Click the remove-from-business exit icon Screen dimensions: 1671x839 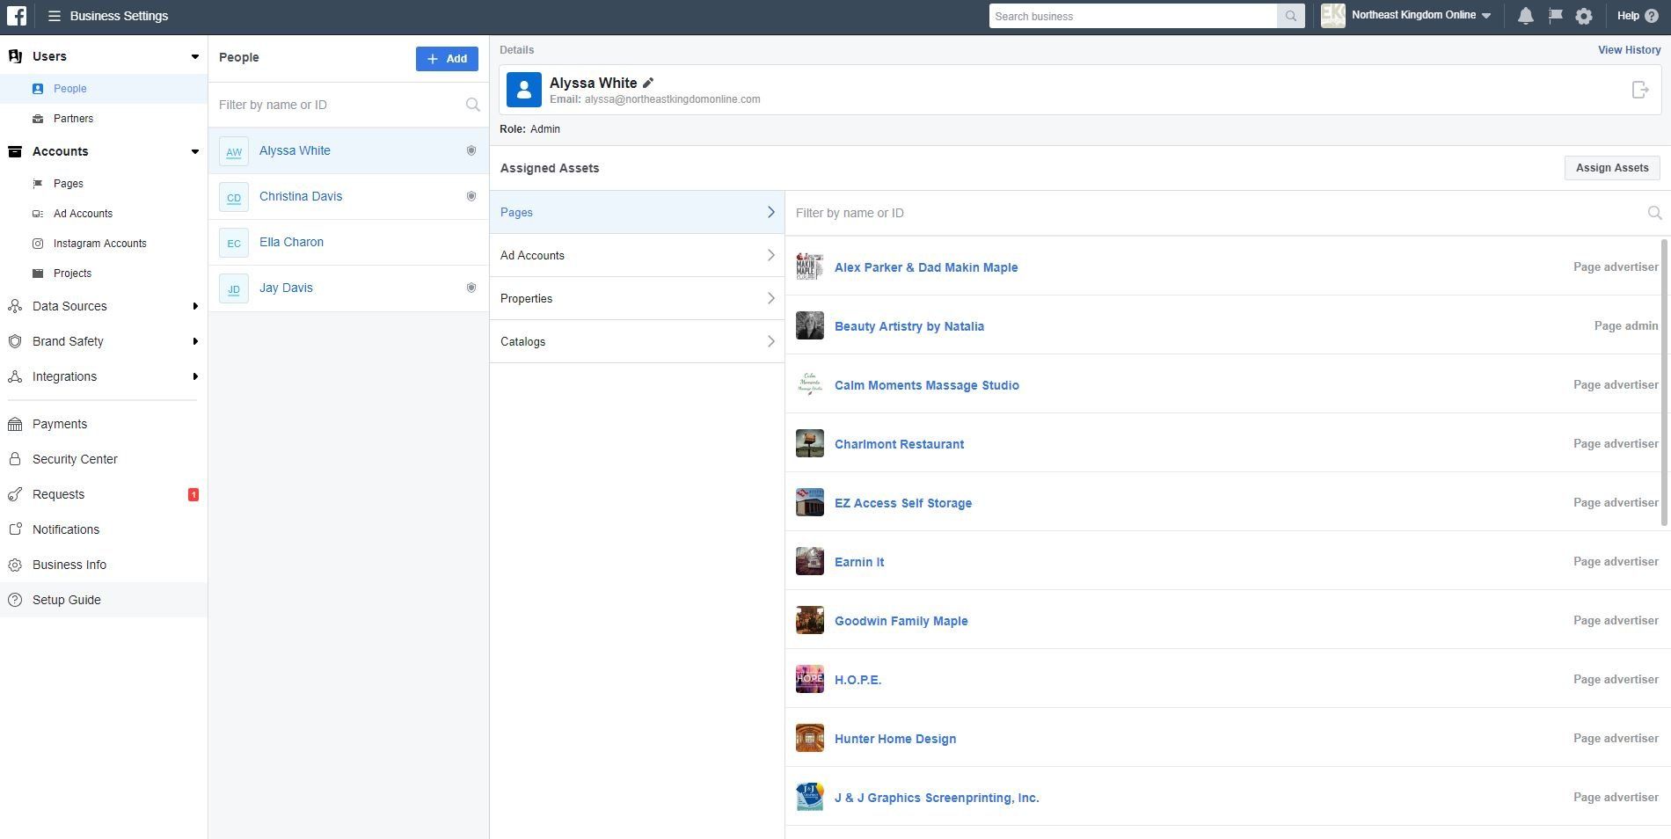coord(1640,90)
